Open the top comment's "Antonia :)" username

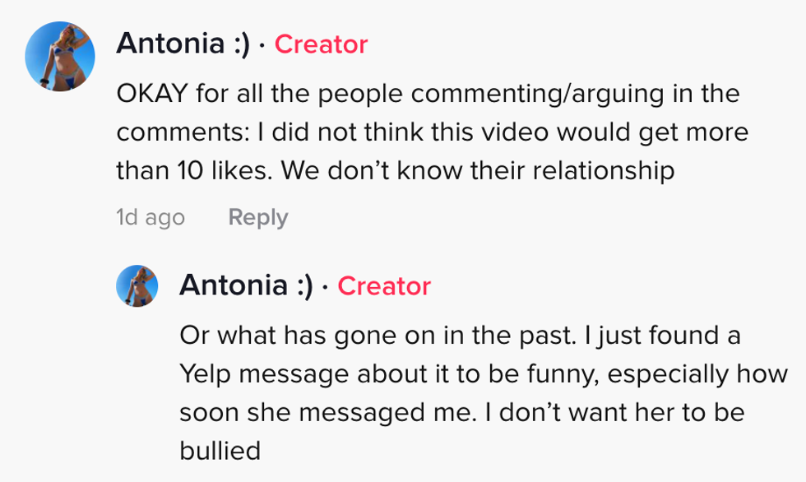pos(183,44)
